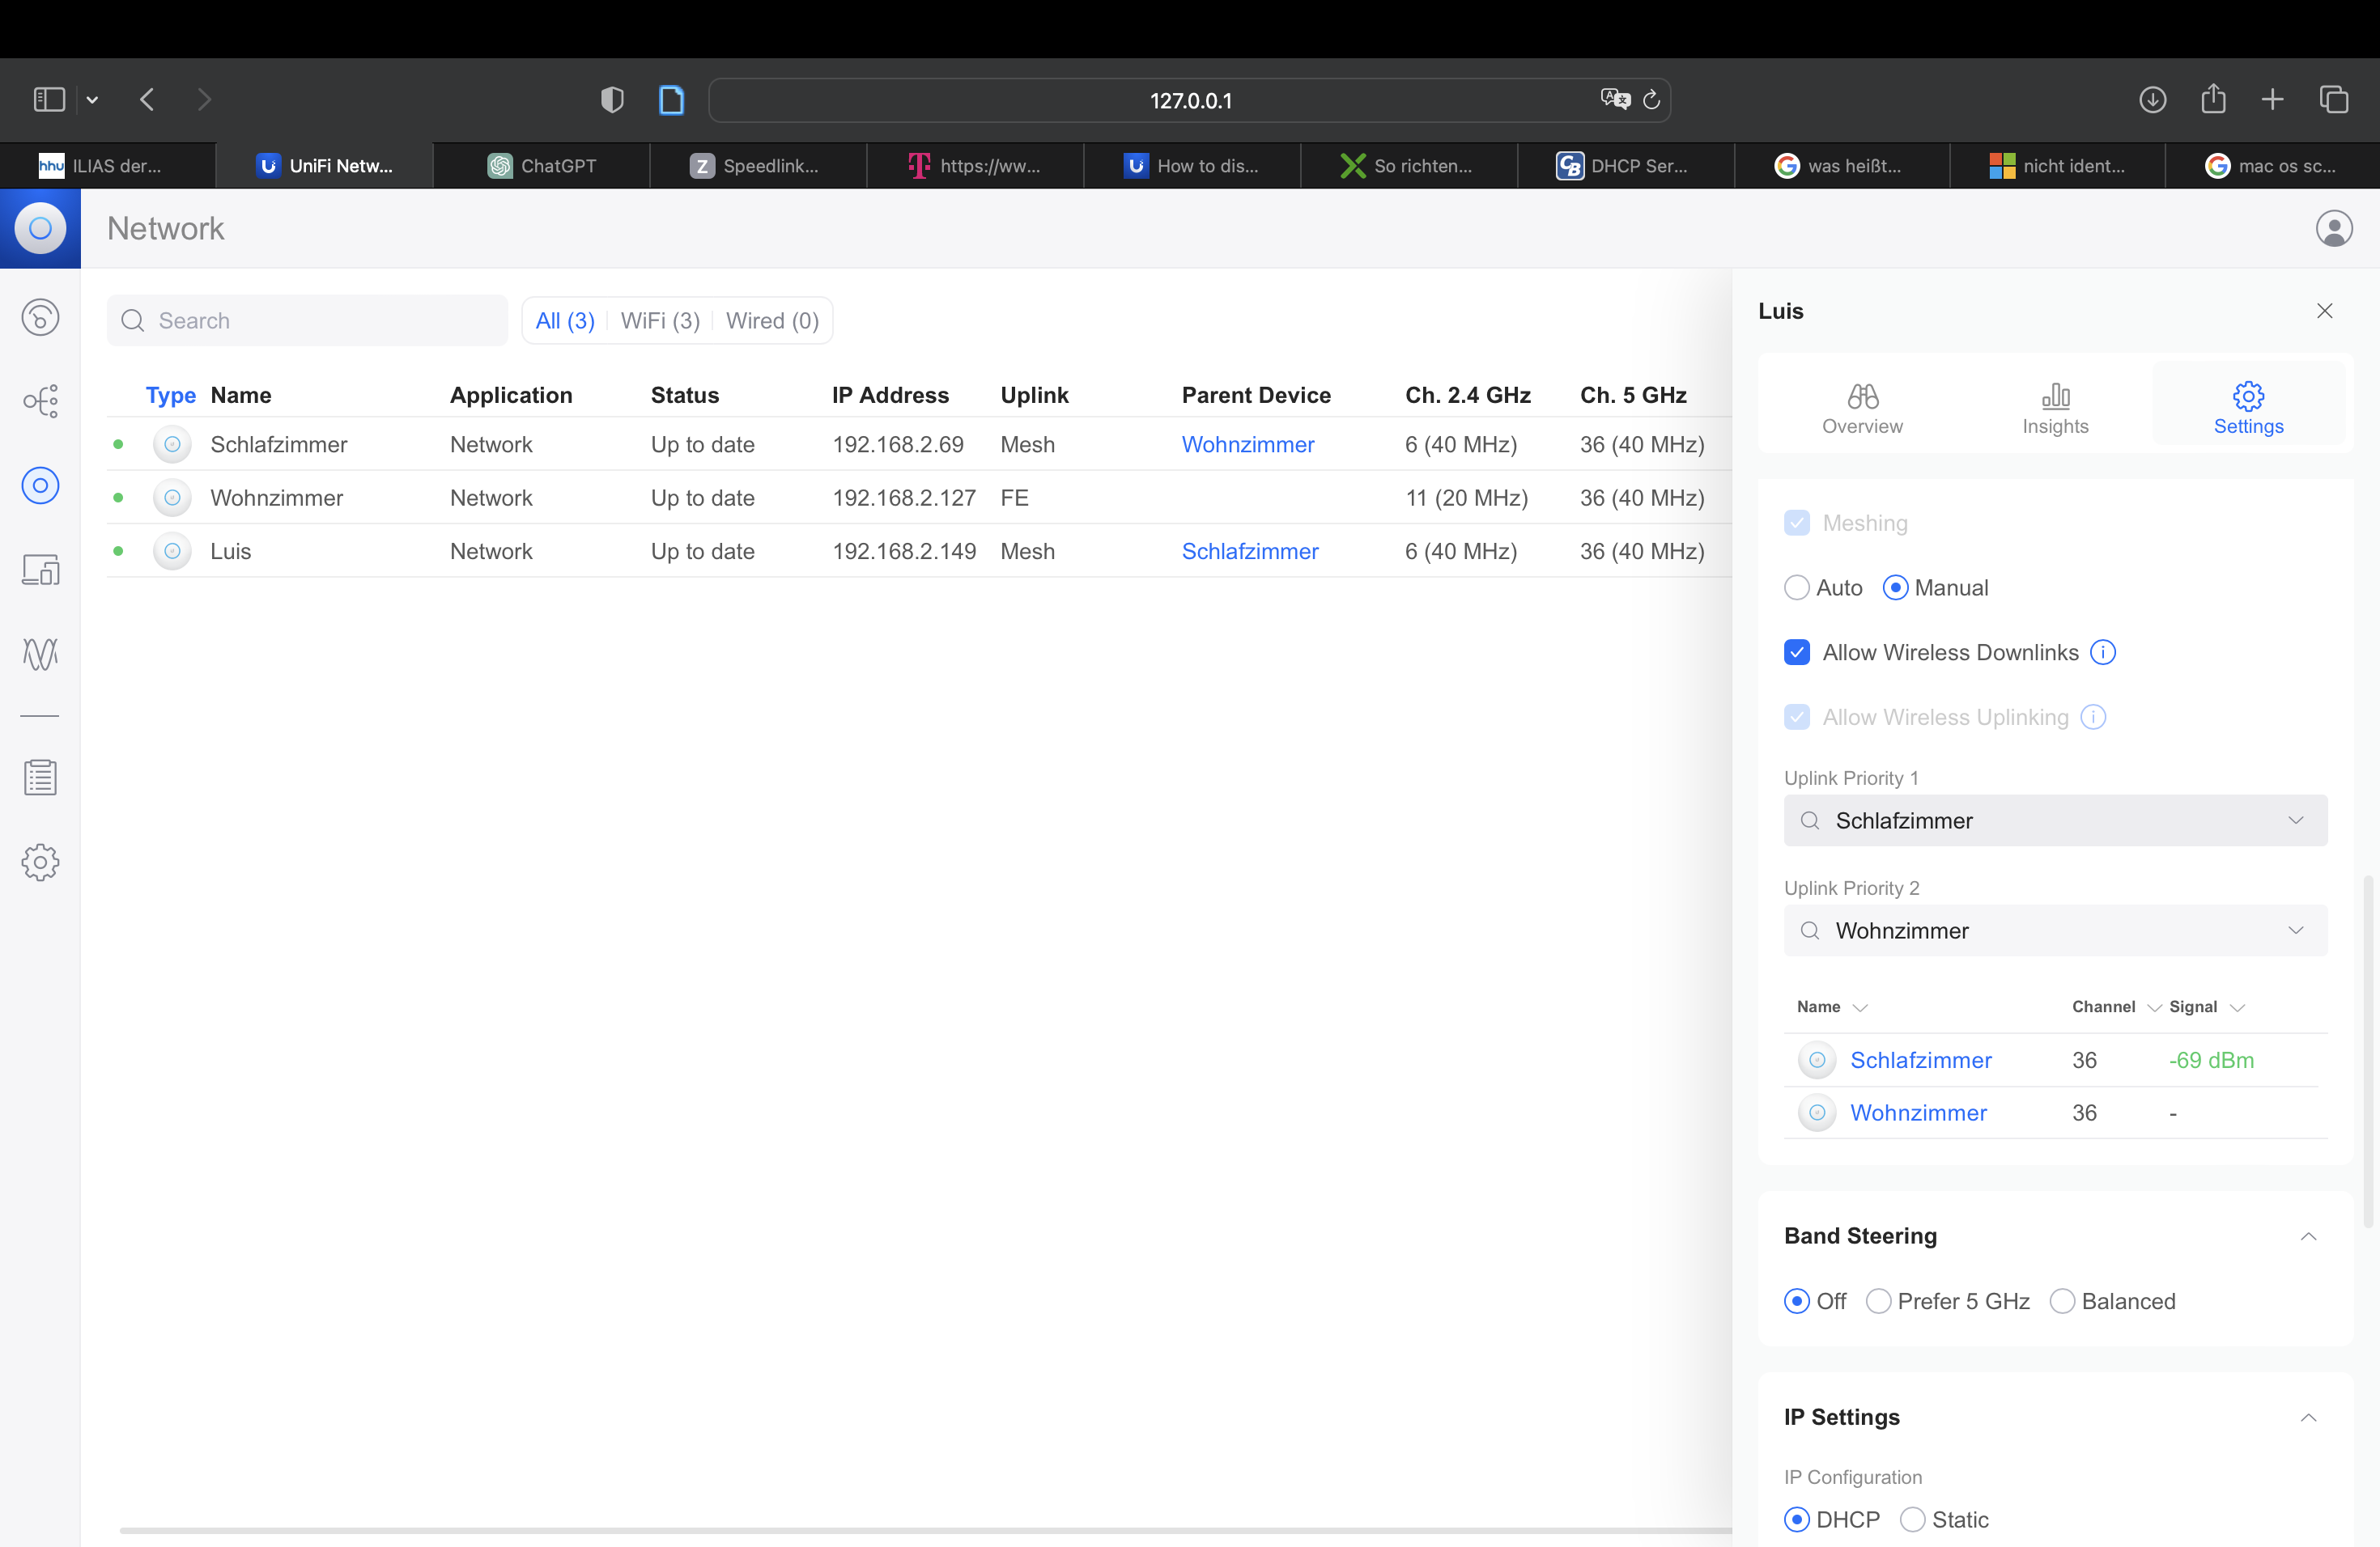This screenshot has height=1547, width=2380.
Task: Open the UniFi dashboard sidebar icon
Action: [40, 318]
